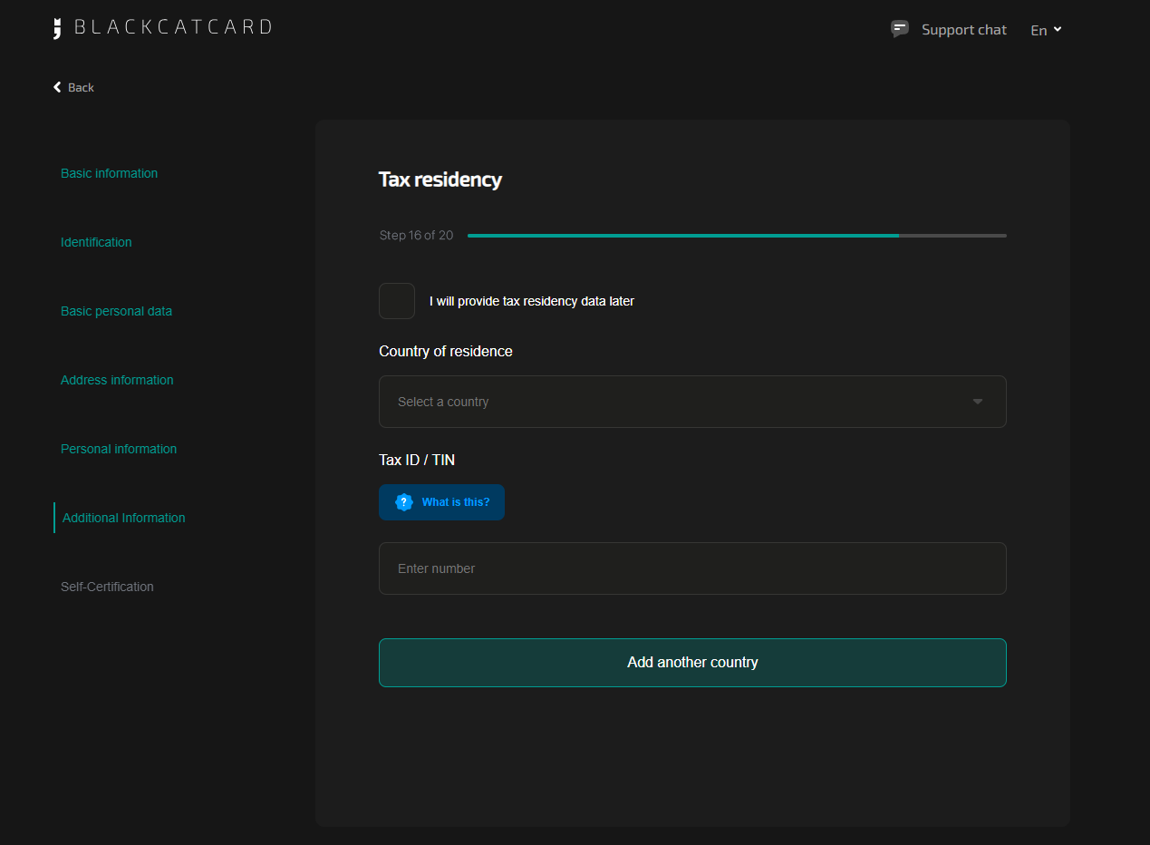Viewport: 1150px width, 845px height.
Task: Click Add another country button
Action: coord(692,663)
